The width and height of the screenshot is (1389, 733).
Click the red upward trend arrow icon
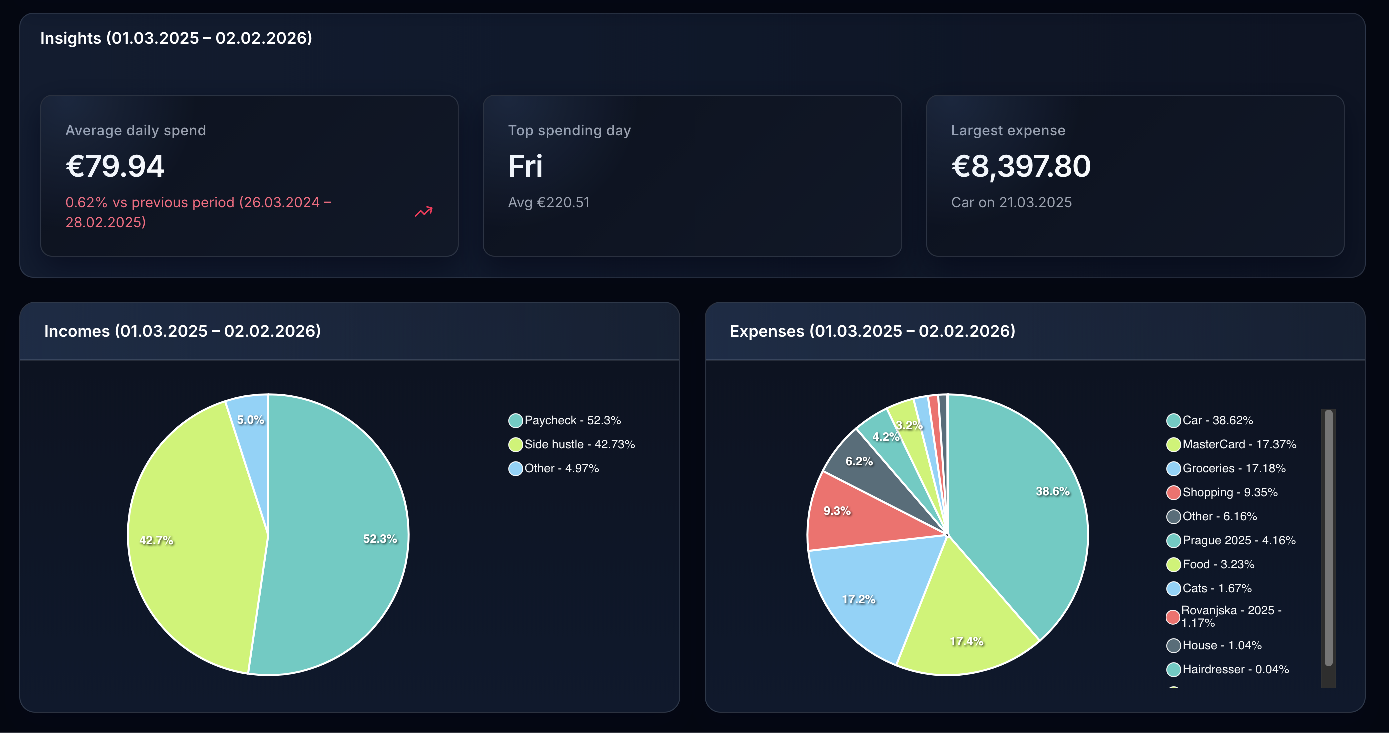424,211
